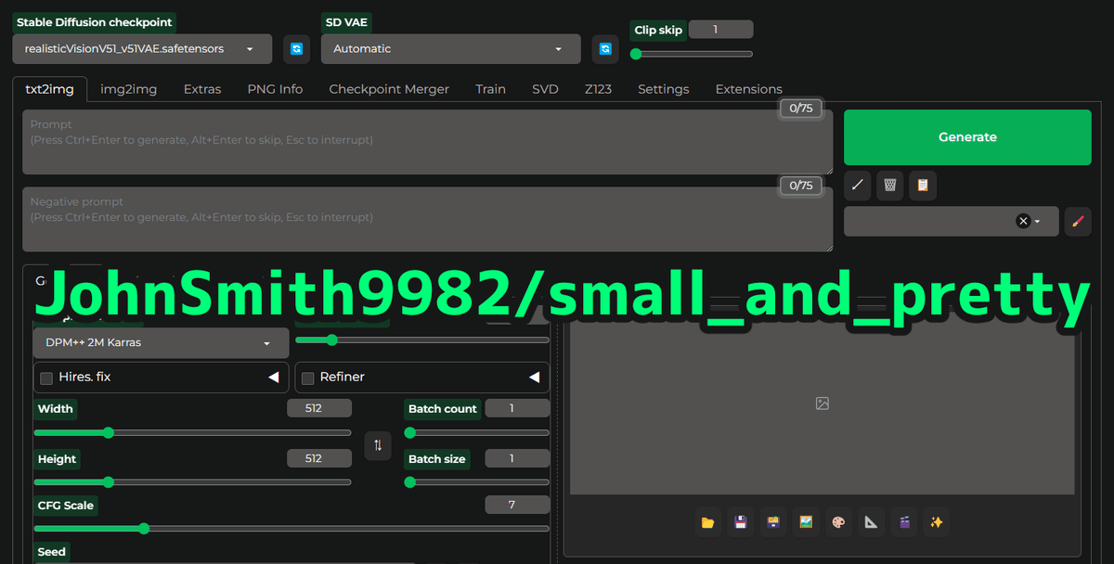This screenshot has width=1114, height=564.
Task: Refresh the checkpoint list
Action: tap(296, 48)
